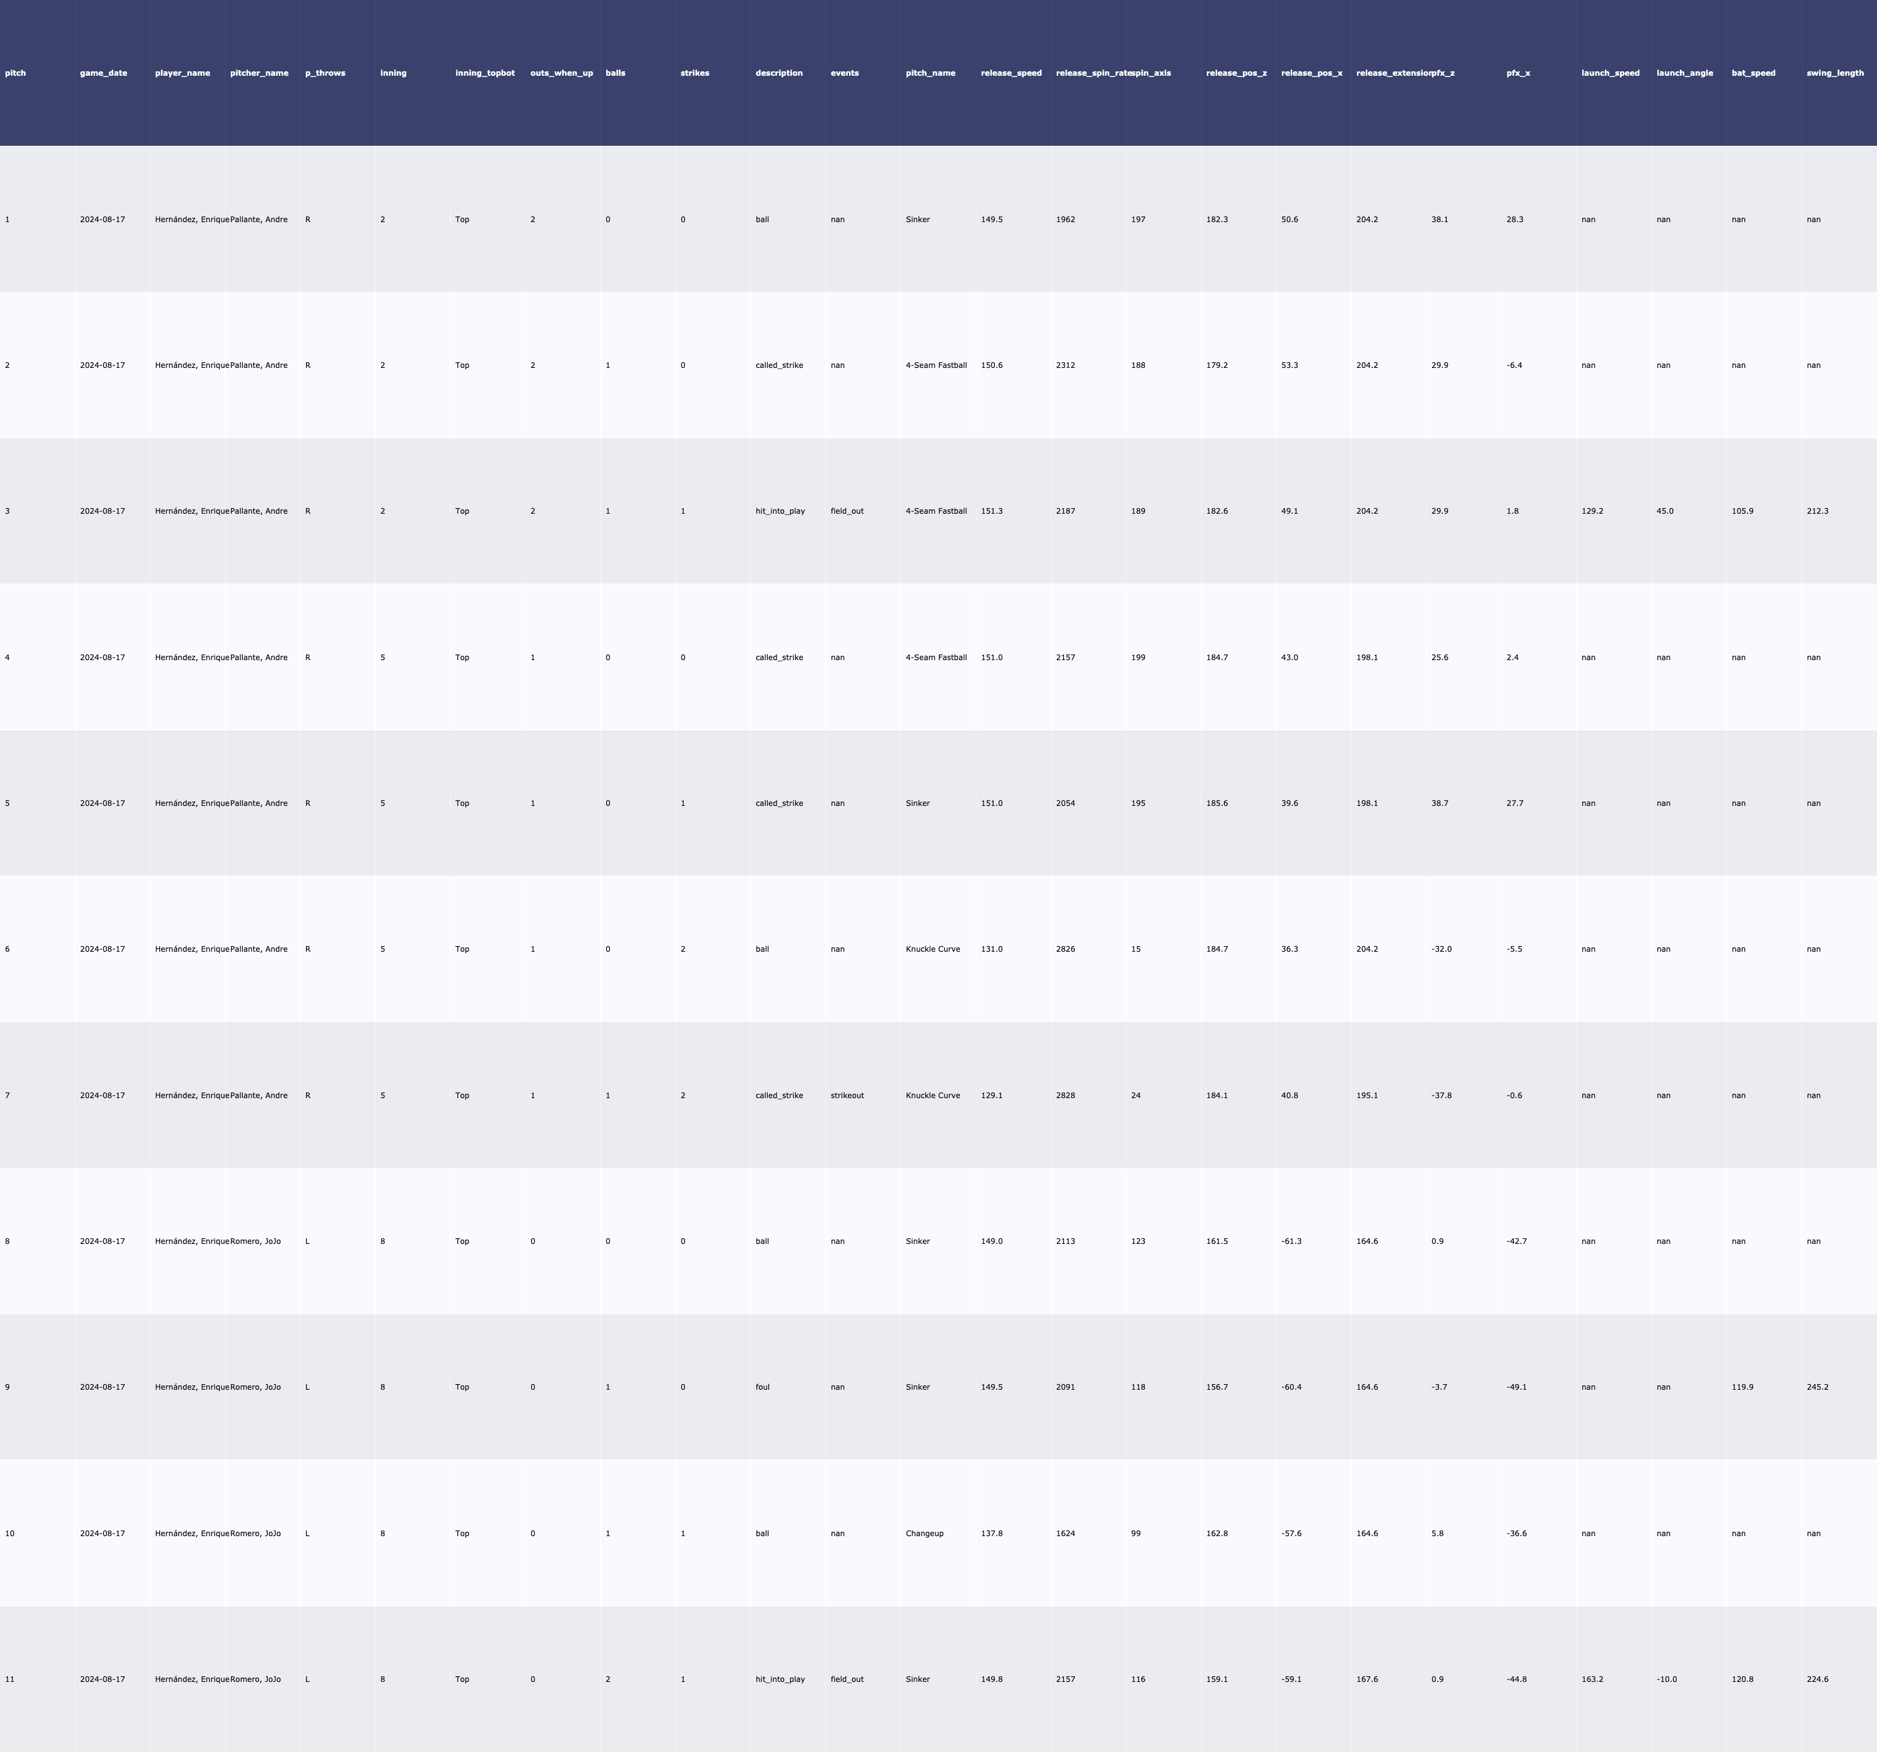Click release speed value 137.8

992,1533
